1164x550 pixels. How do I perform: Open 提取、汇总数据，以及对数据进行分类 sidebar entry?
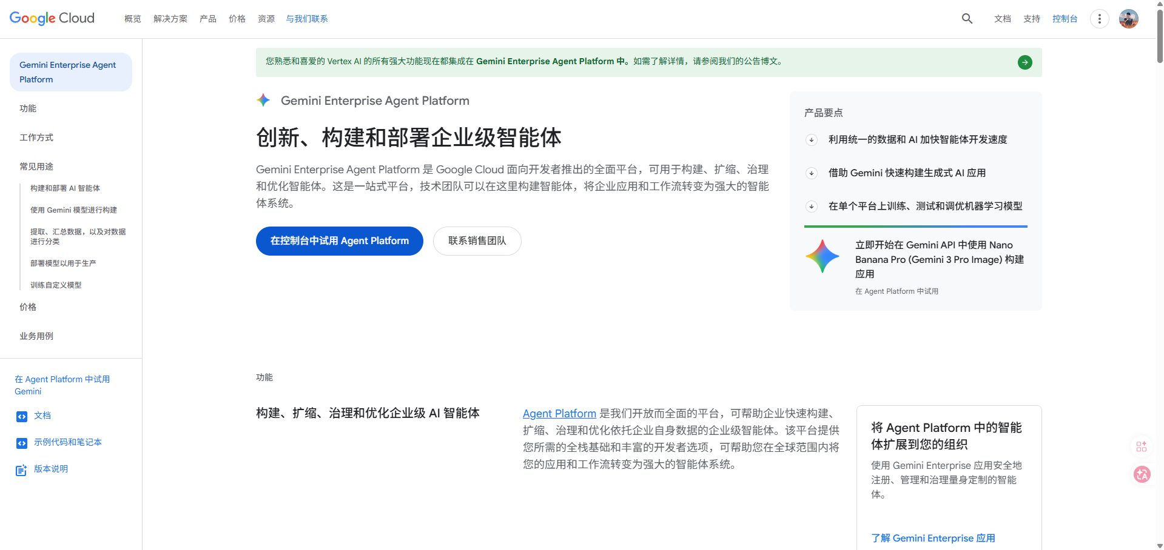[78, 237]
